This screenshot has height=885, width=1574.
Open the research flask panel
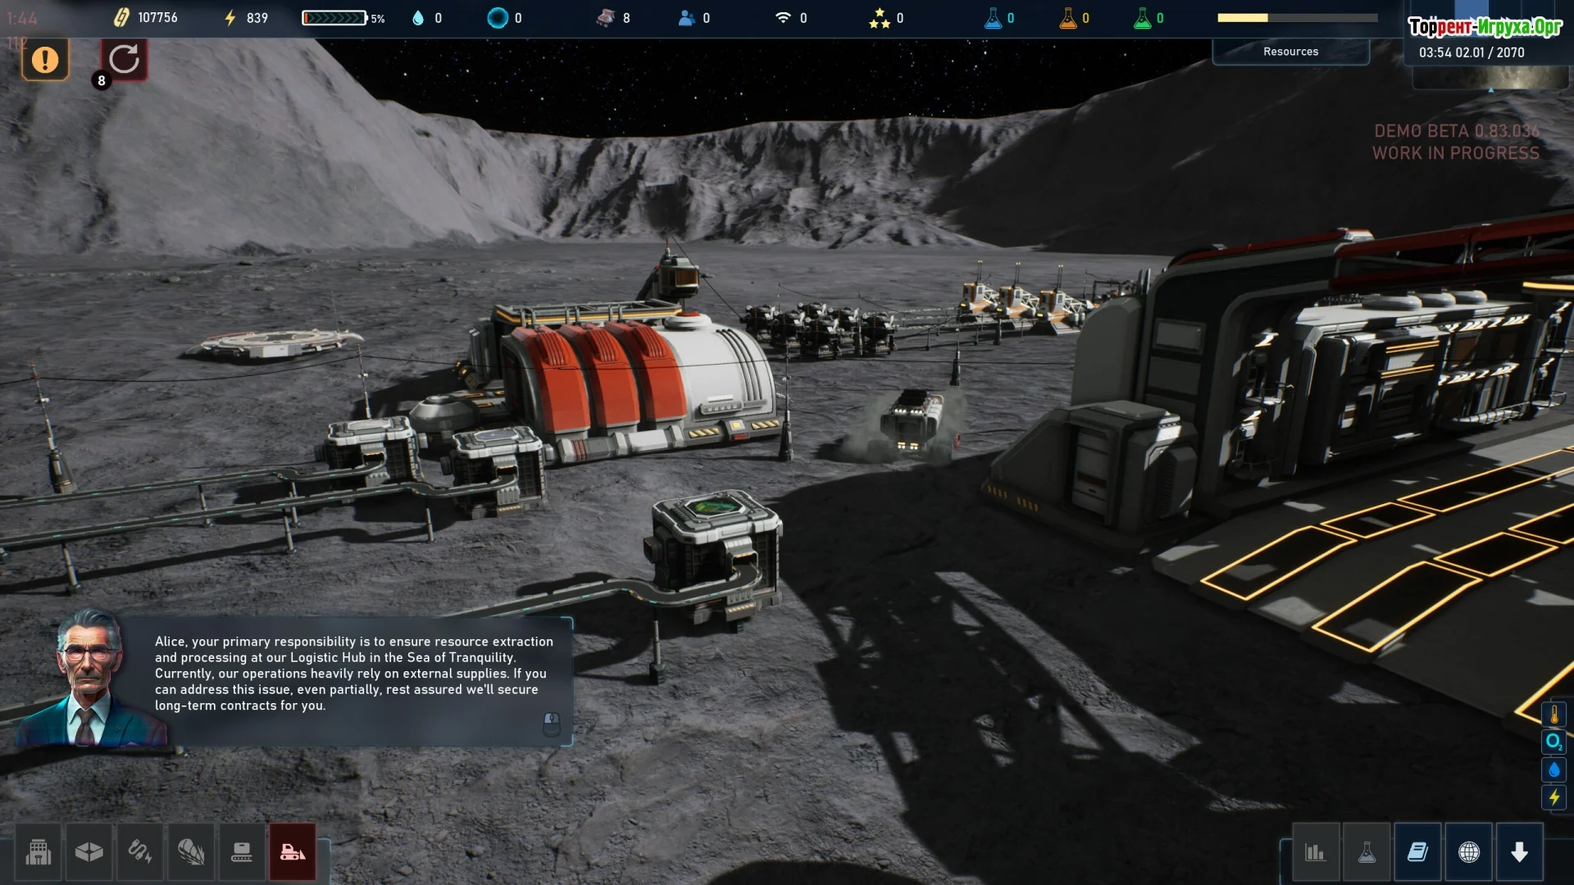(1367, 852)
